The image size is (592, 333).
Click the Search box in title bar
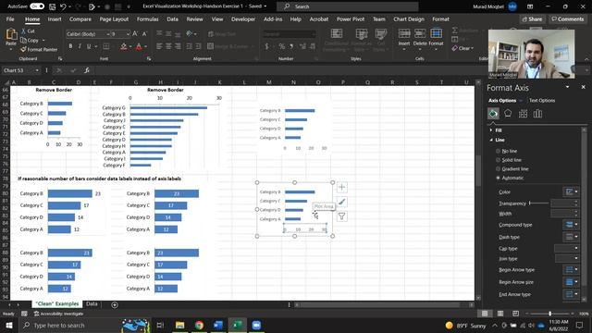click(348, 6)
